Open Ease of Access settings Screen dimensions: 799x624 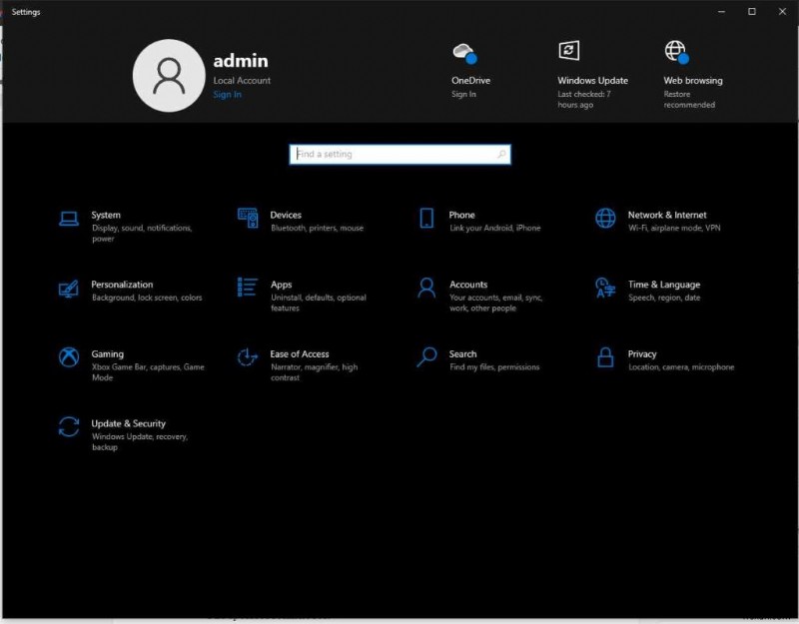point(299,353)
